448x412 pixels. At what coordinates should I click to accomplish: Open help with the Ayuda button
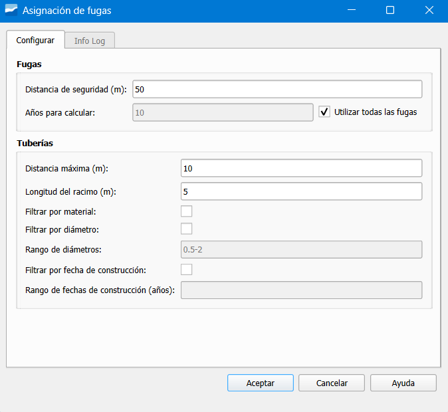403,383
